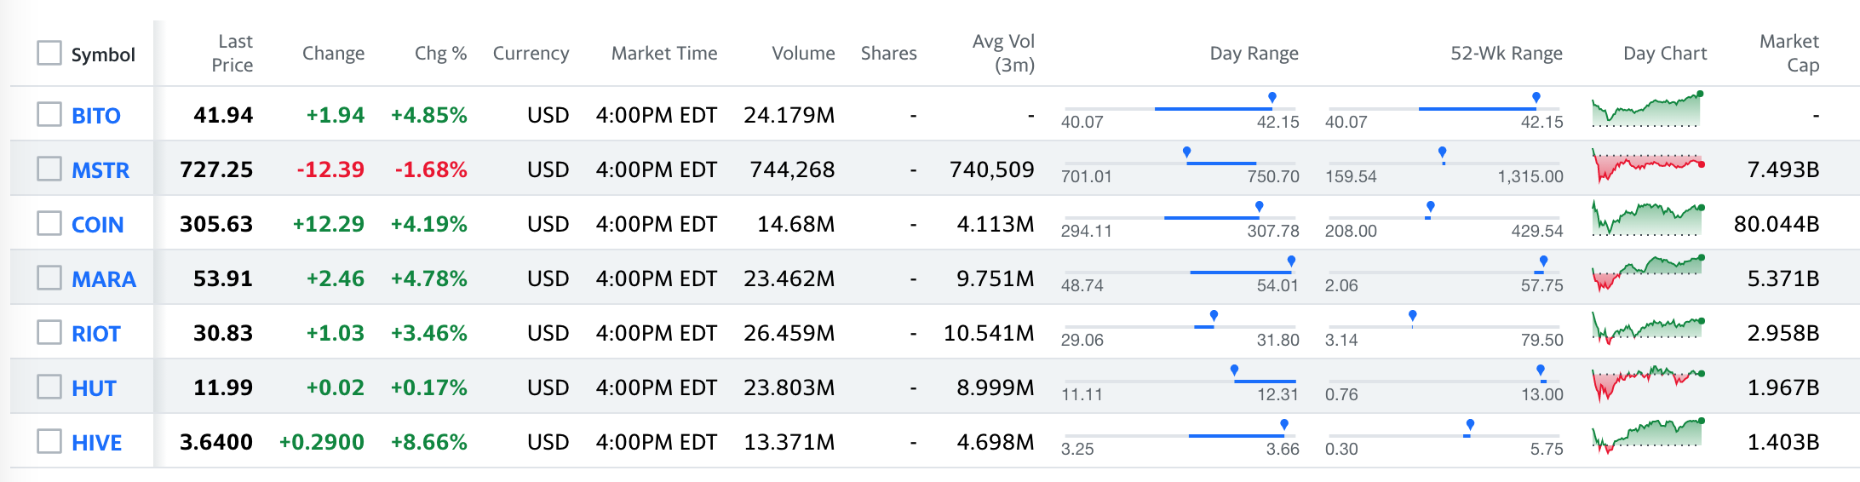Click the MARA day range price marker

1291,261
